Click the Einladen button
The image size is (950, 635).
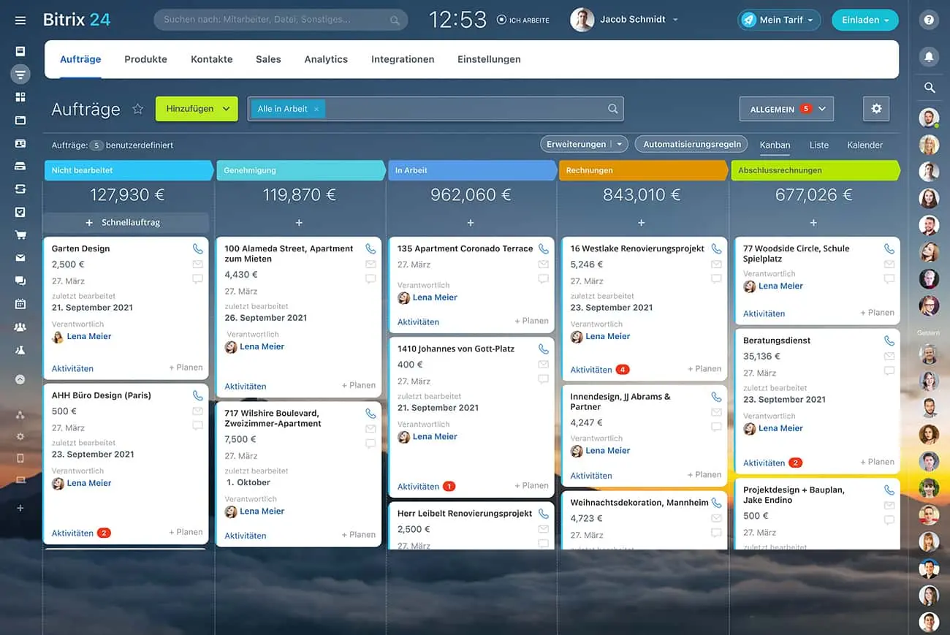864,20
